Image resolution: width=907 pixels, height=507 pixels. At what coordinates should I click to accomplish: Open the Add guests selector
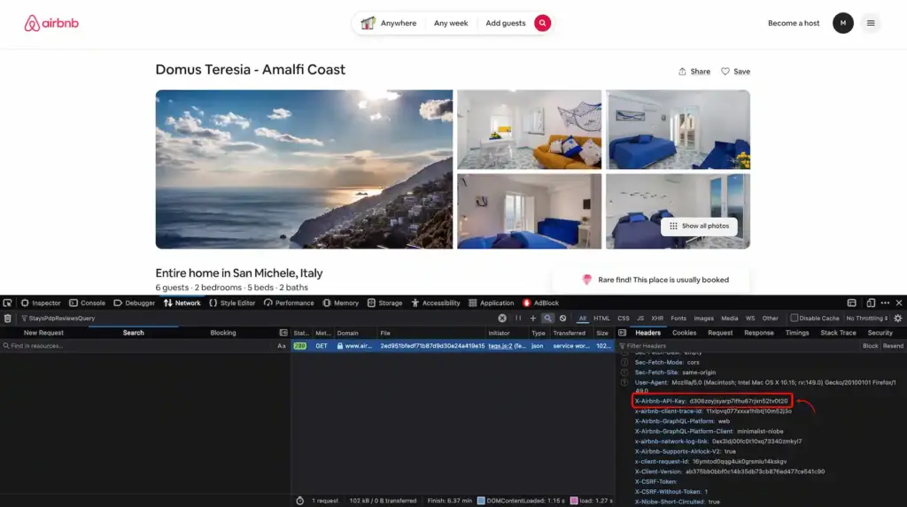point(506,23)
